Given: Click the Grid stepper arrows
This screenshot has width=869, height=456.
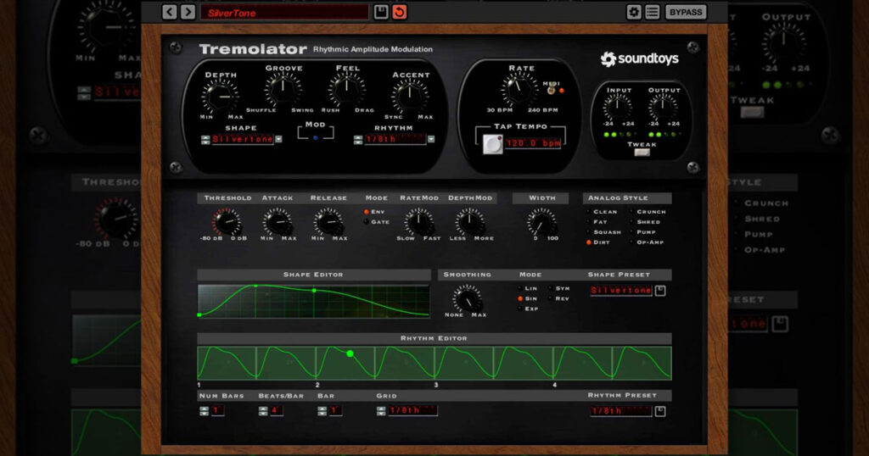Looking at the screenshot, I should (x=381, y=411).
